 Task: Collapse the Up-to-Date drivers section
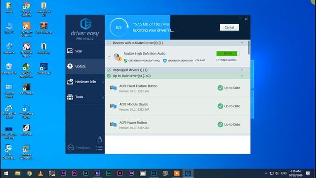[242, 76]
